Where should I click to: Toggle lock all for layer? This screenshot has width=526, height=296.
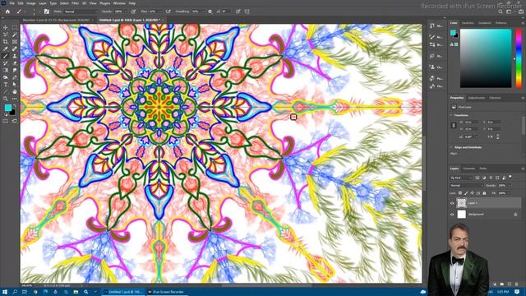[484, 193]
